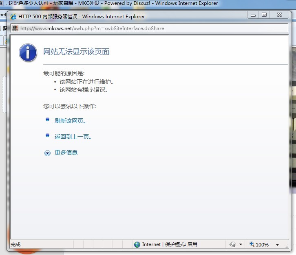This screenshot has height=255, width=296.
Task: Minimize the HTTP 500 error window
Action: click(253, 15)
